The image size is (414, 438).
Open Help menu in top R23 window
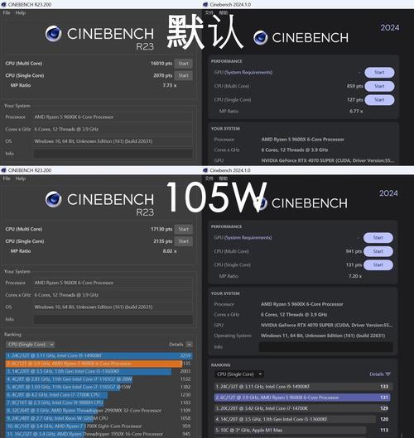[x=21, y=13]
